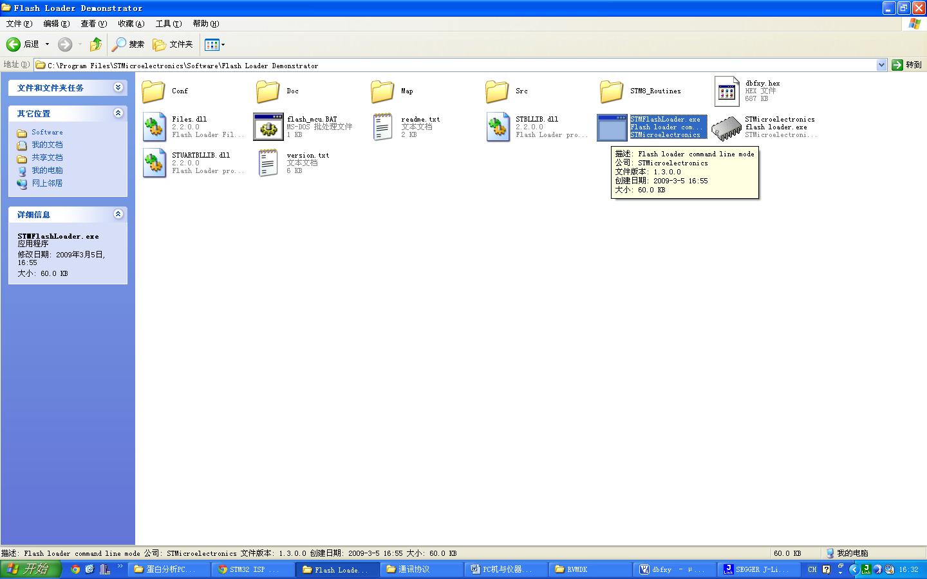Click the CH language indicator
Viewport: 927px width, 579px height.
[812, 569]
